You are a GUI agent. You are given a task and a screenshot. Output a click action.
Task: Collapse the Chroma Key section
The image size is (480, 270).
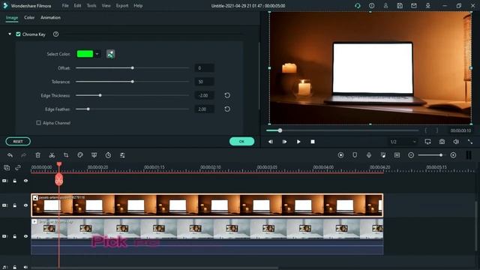point(10,34)
